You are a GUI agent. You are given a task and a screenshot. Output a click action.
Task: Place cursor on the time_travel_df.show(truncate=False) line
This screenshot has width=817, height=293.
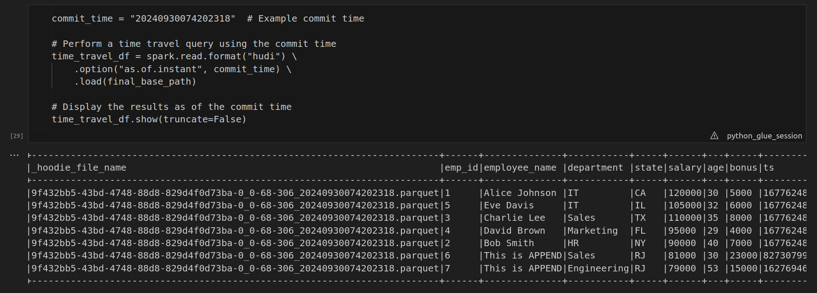point(149,119)
